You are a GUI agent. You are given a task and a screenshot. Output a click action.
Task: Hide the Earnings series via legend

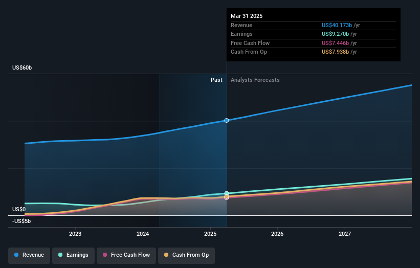click(73, 255)
